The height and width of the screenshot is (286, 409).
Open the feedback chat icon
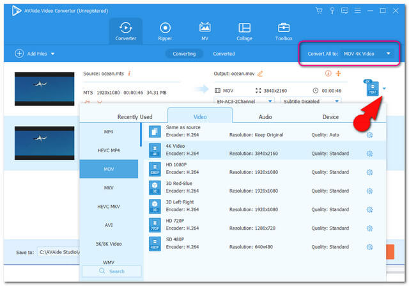(x=344, y=10)
